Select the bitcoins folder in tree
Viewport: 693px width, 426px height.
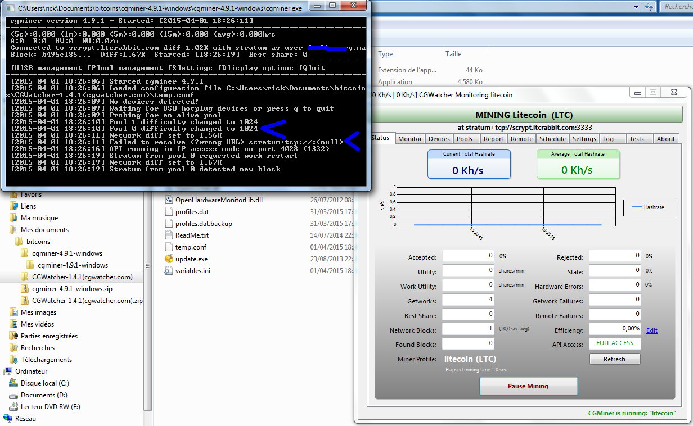[x=38, y=242]
